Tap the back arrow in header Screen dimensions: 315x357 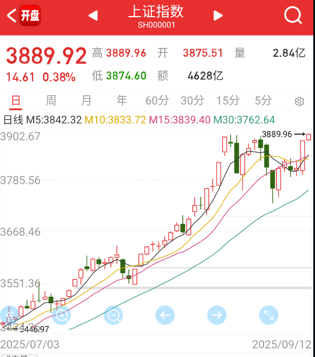[x=11, y=15]
